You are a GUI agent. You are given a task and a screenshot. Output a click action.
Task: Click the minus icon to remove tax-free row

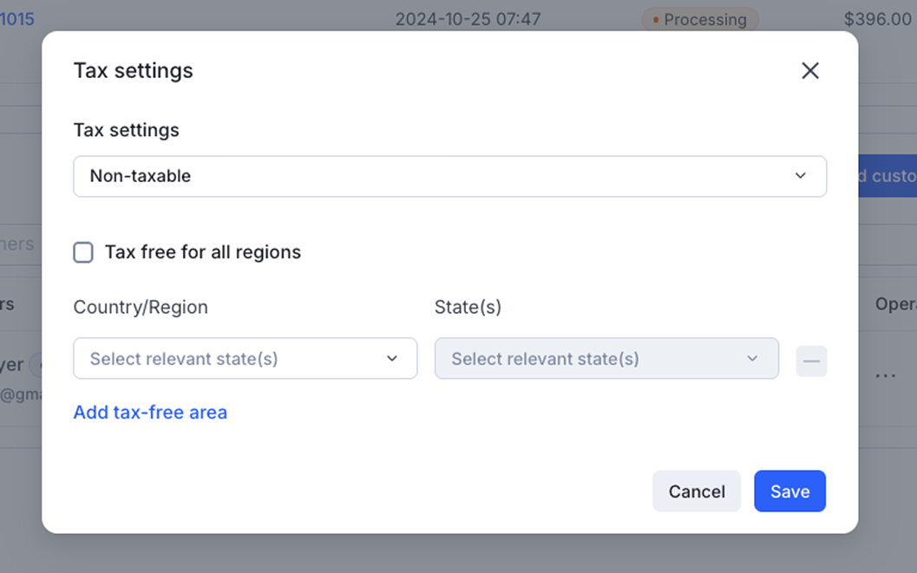pyautogui.click(x=811, y=361)
